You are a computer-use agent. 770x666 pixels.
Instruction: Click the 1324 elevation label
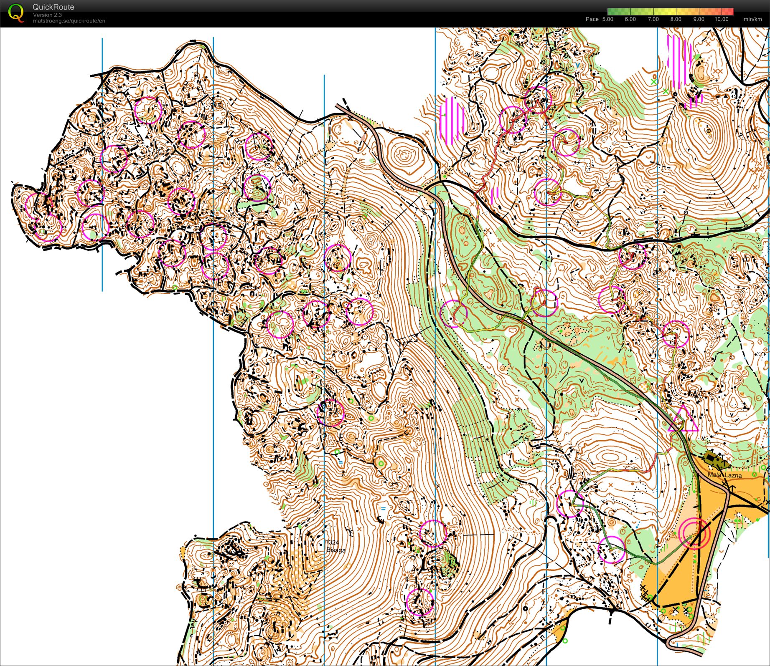tap(332, 542)
